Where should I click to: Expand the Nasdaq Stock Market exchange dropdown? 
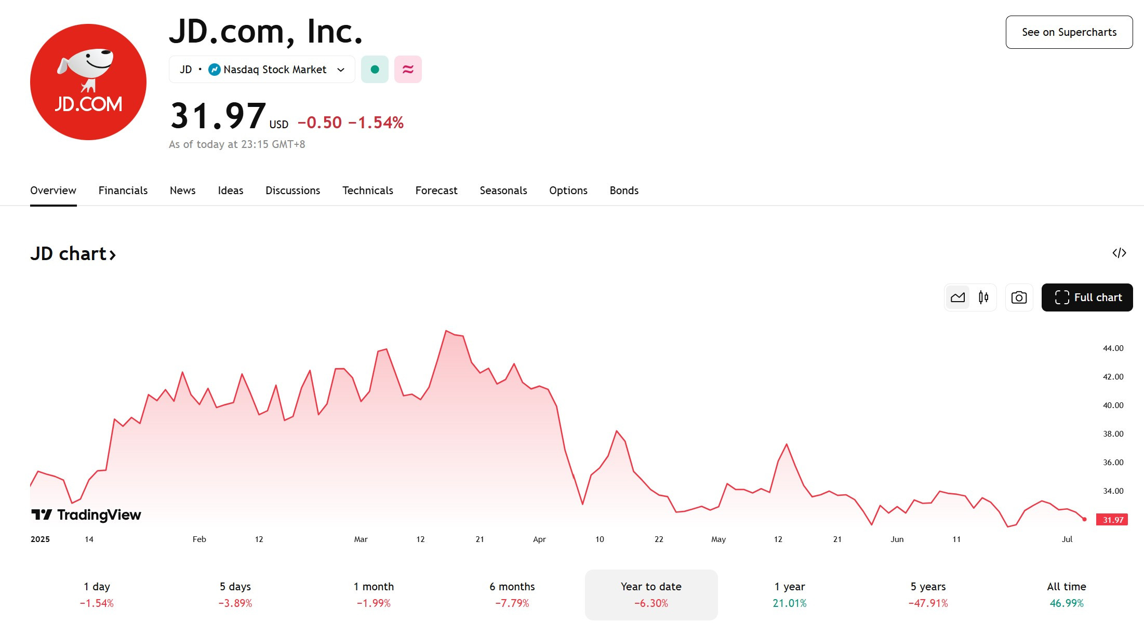point(262,70)
